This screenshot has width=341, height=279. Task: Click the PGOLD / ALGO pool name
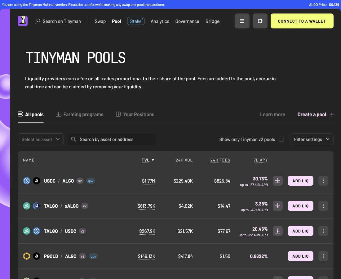click(60, 256)
